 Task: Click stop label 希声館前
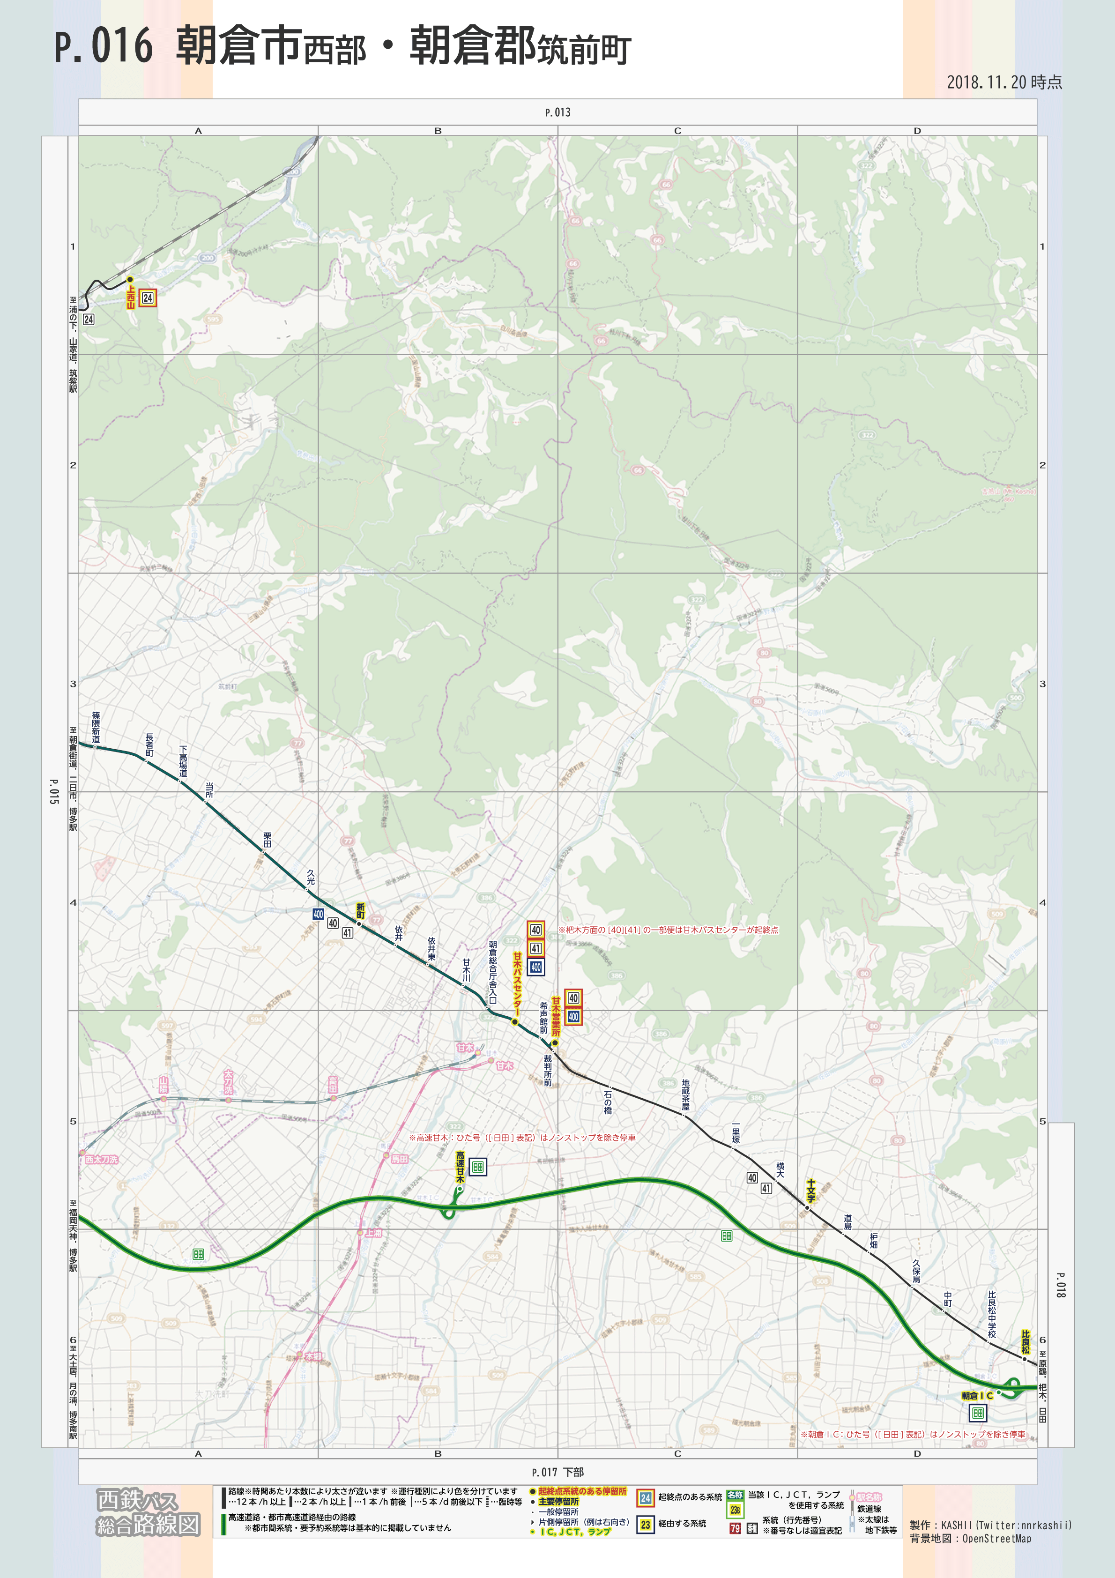coord(543,1017)
